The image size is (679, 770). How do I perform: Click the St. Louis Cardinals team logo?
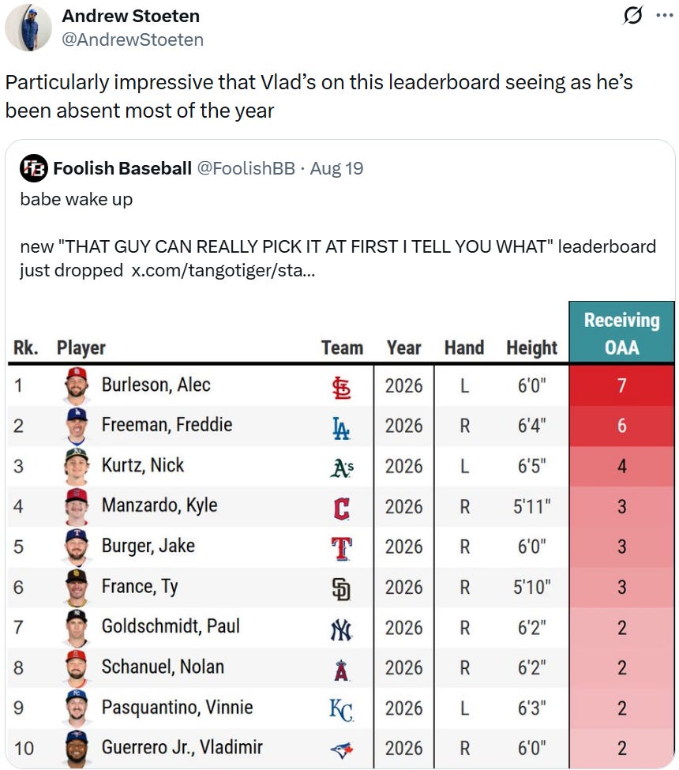point(341,388)
